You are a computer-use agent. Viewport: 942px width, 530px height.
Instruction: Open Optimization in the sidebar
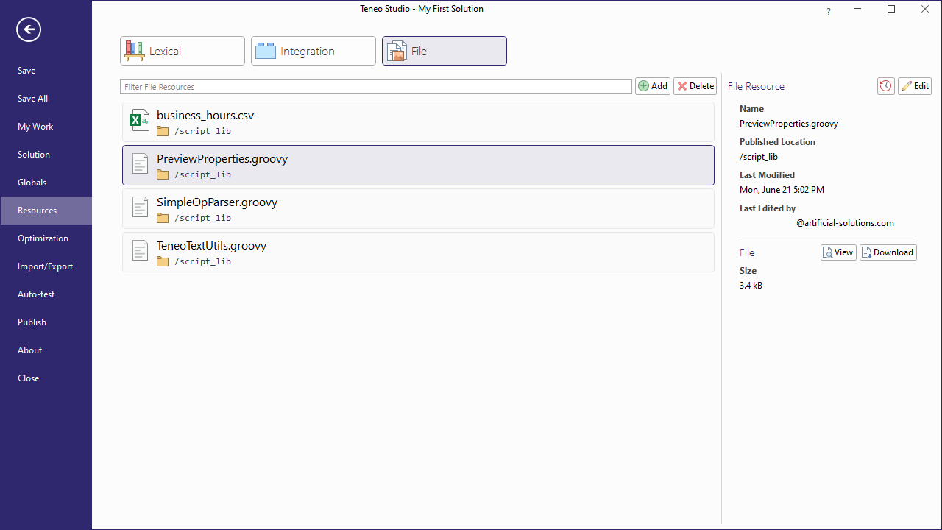(46, 239)
